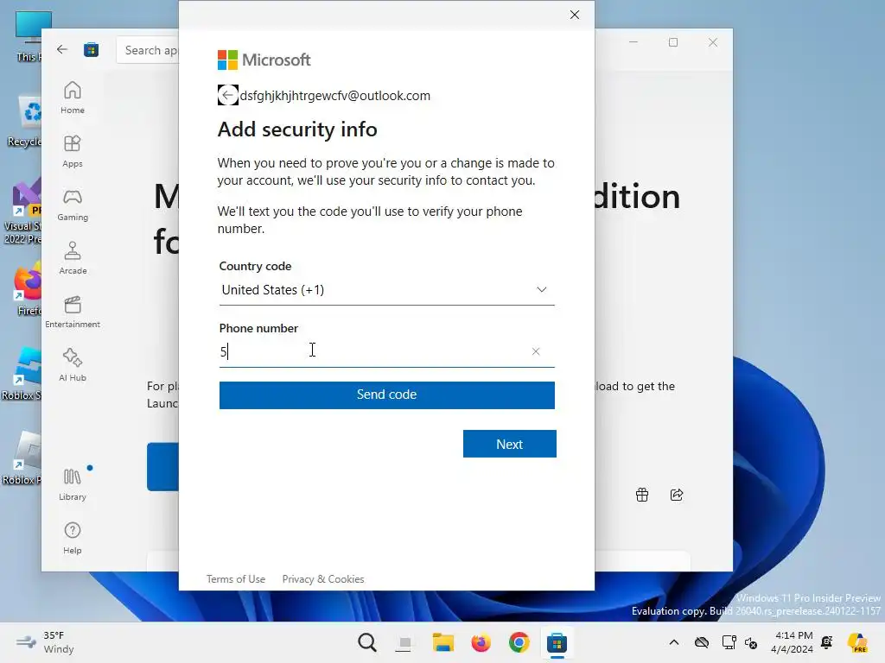The width and height of the screenshot is (885, 663).
Task: Go back from the account email
Action: click(x=227, y=95)
